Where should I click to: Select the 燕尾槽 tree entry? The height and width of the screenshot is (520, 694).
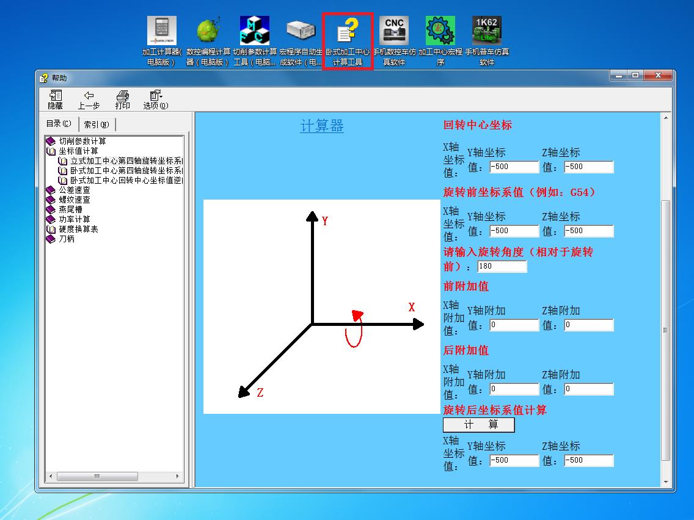[x=70, y=209]
